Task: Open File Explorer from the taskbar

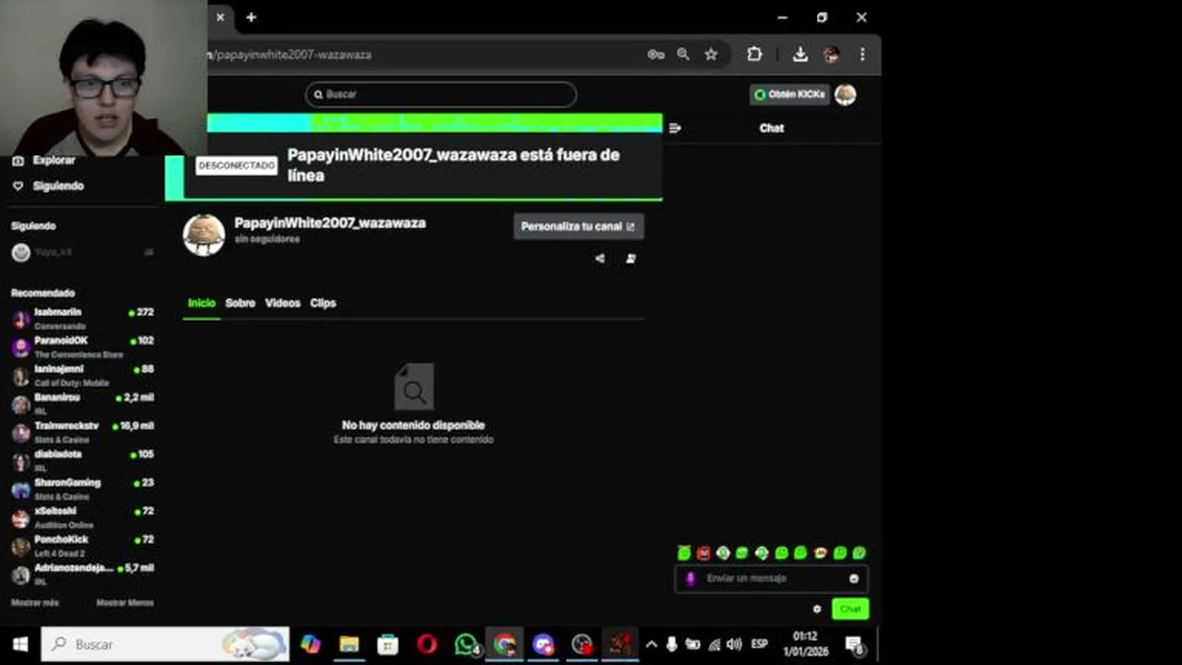Action: (349, 644)
